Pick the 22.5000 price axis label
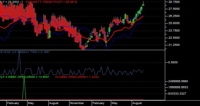The height and width of the screenshot is (106, 200). tap(174, 38)
